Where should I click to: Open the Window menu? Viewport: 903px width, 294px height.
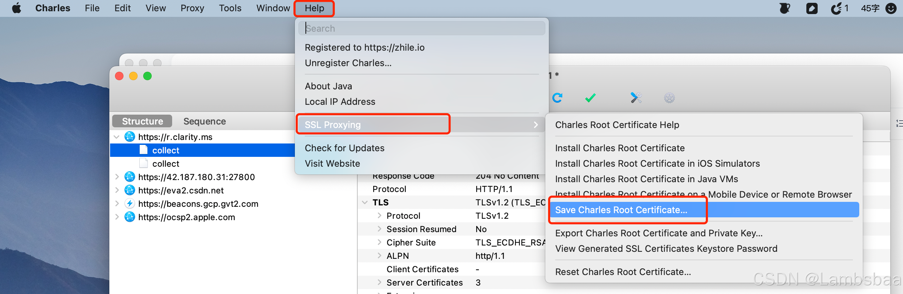pyautogui.click(x=273, y=8)
